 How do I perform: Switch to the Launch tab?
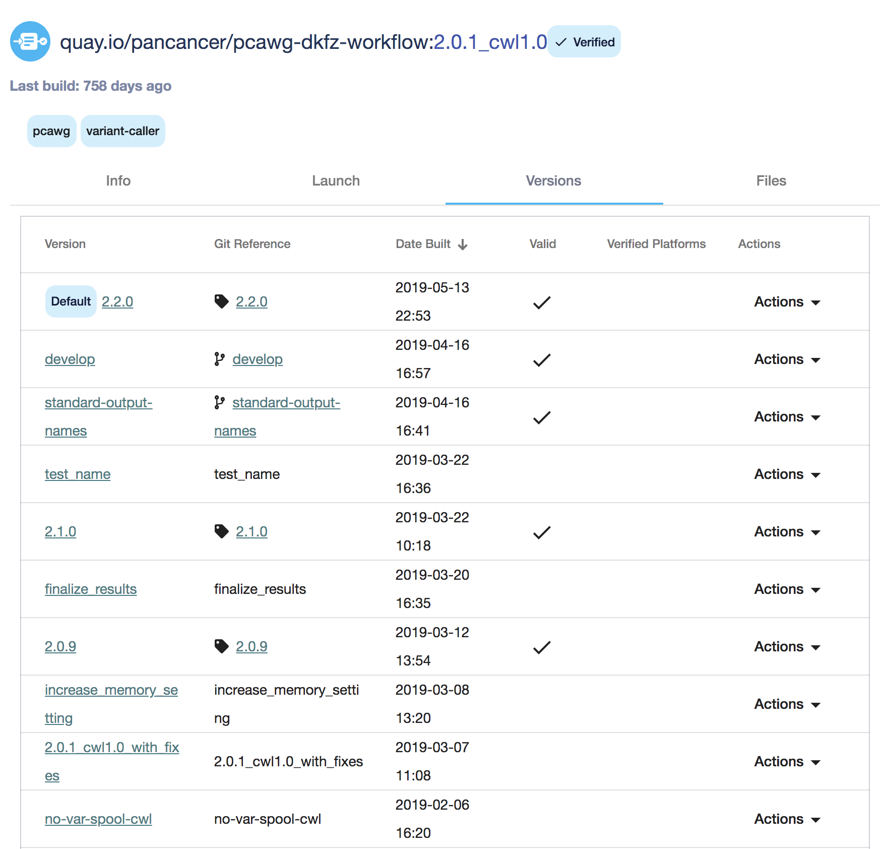coord(336,180)
